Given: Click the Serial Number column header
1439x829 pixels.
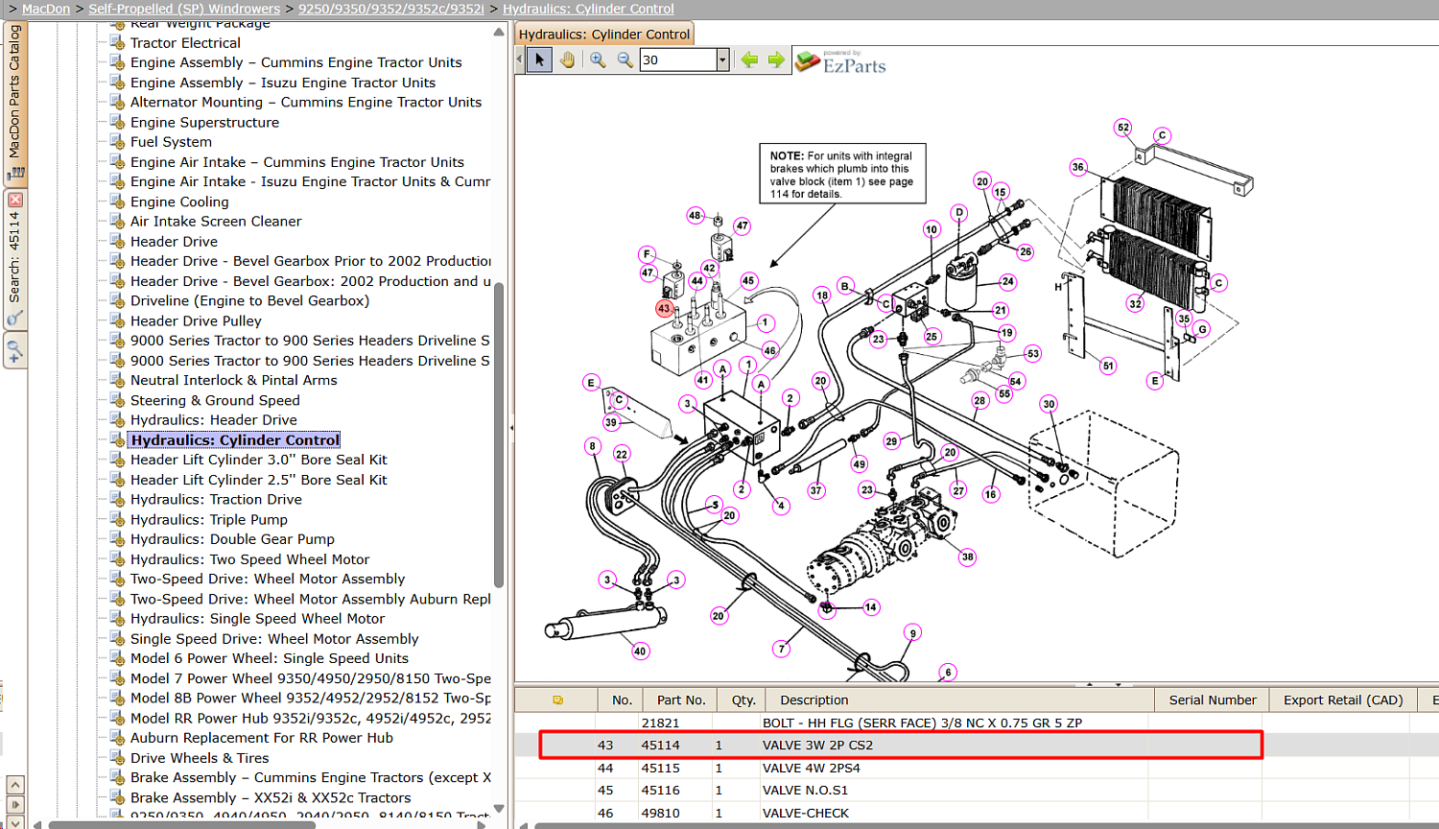Looking at the screenshot, I should (x=1213, y=700).
